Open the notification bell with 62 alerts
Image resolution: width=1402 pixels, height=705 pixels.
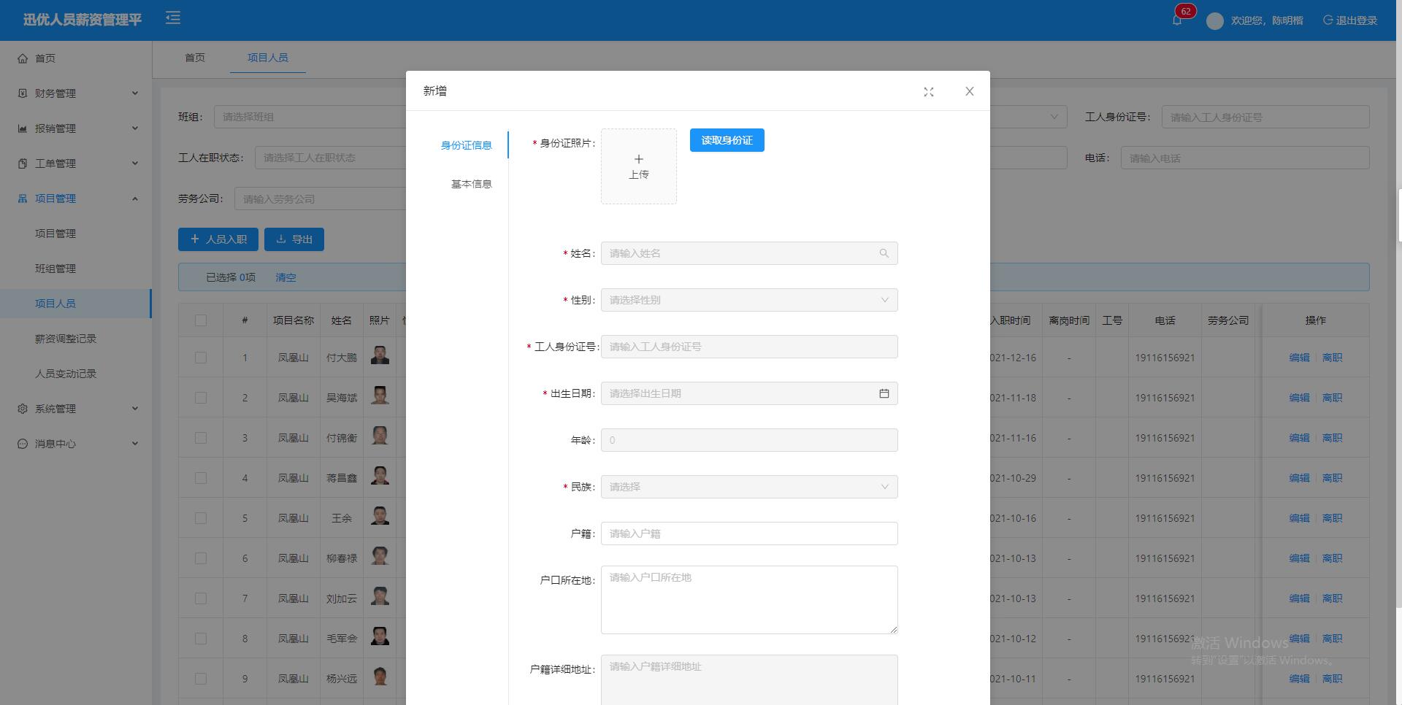(1176, 20)
